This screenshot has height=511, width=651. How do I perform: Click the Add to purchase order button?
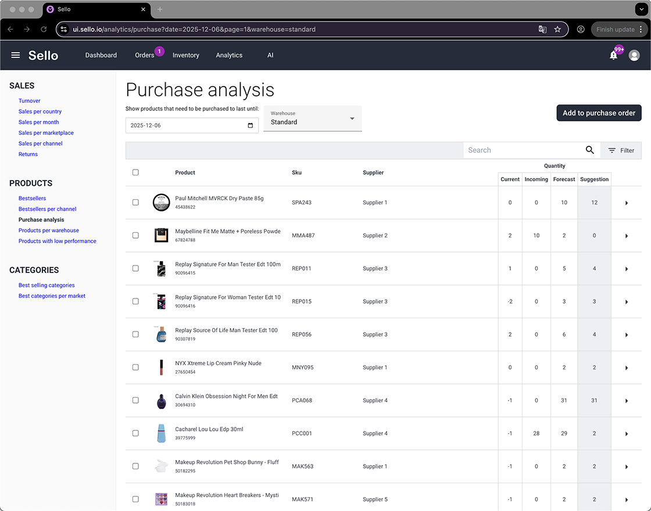[x=599, y=113]
